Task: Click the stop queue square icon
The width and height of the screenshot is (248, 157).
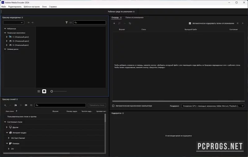Action: click(237, 23)
